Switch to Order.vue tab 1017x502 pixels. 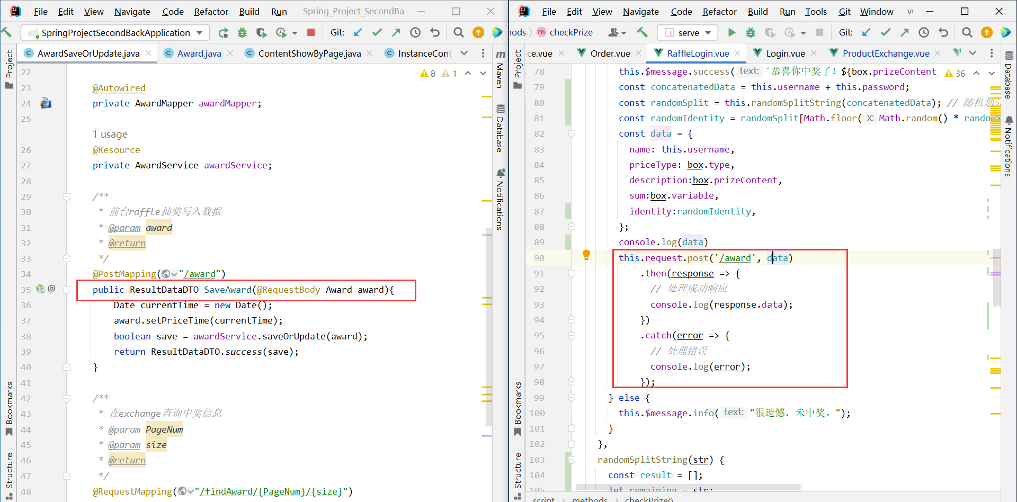[x=610, y=53]
